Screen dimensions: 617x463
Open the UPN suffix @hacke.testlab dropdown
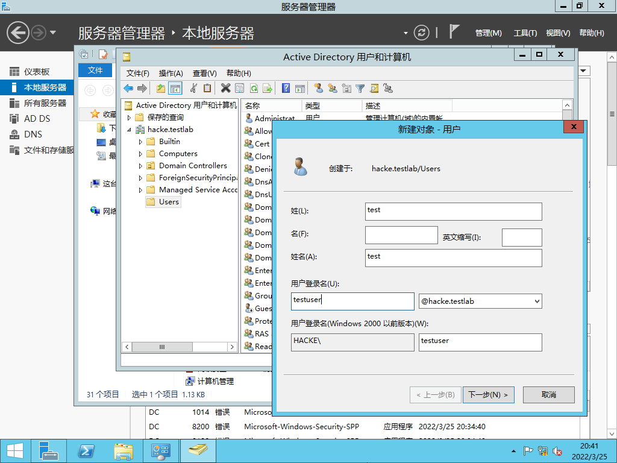537,301
